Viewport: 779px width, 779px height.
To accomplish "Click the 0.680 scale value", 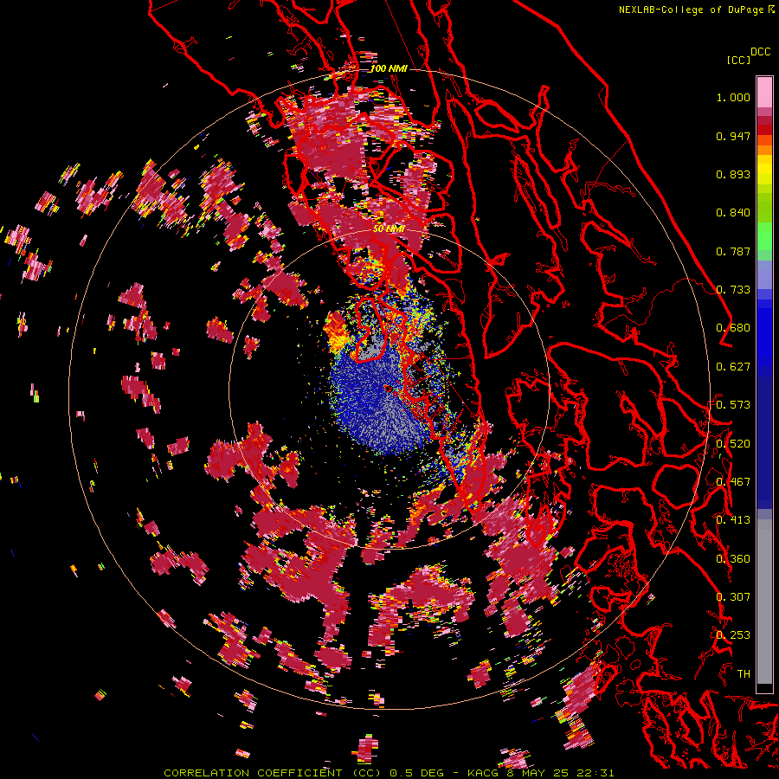I will point(733,328).
